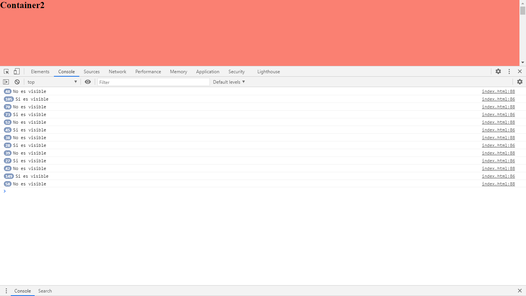Expand the Default levels dropdown

[229, 82]
